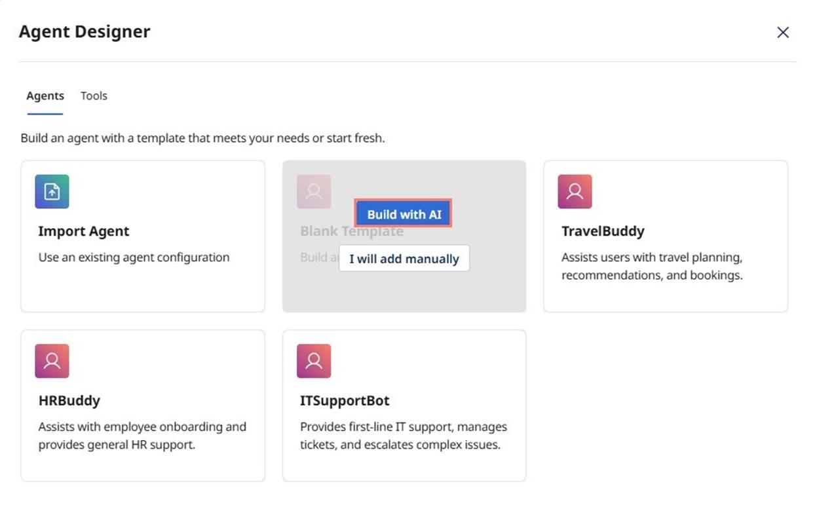Click the ITSupportBot description text
Screen dimensions: 813x505
[x=404, y=436]
